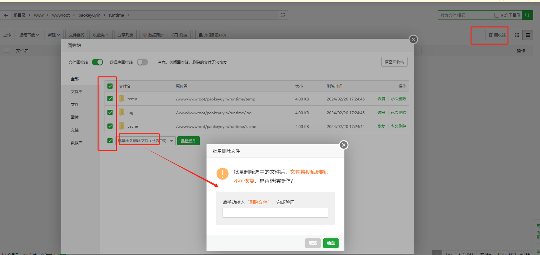Tick the 包含子目录 checkbox

coord(497,15)
